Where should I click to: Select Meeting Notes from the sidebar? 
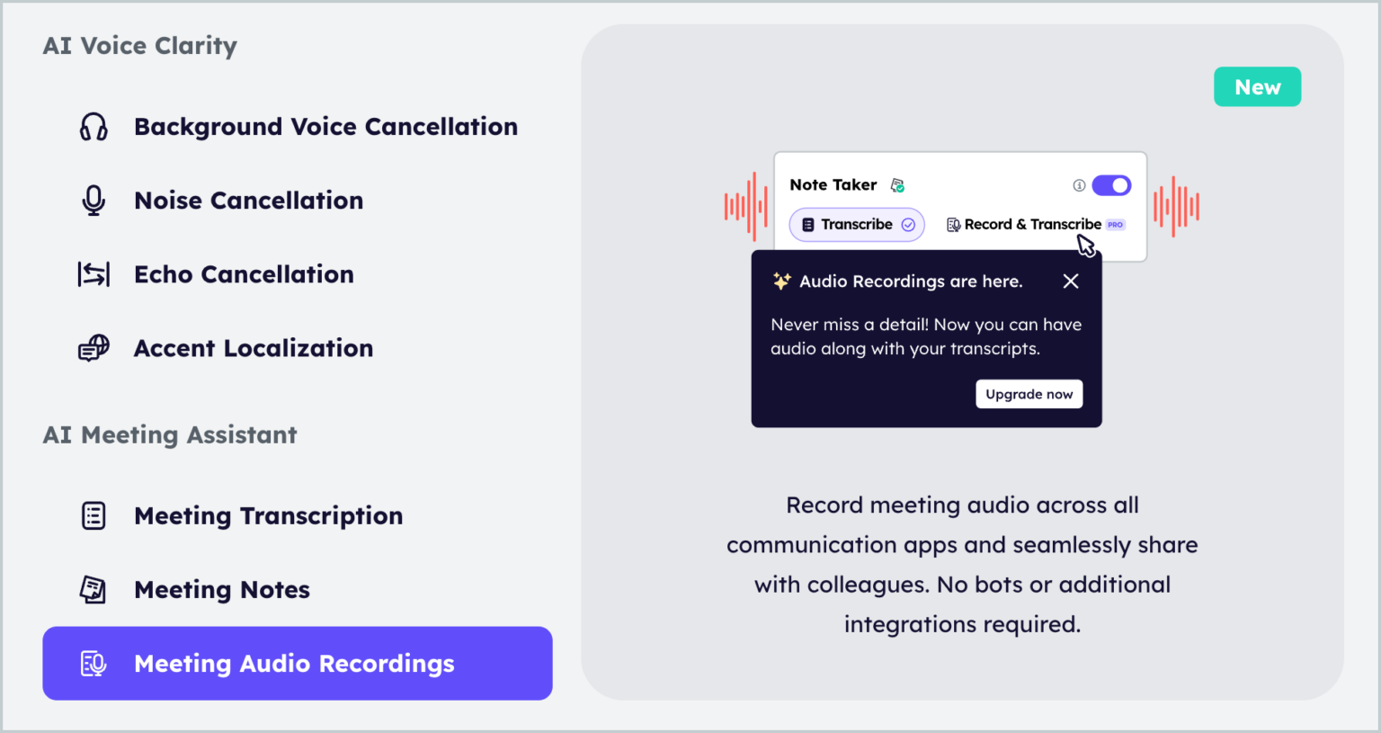click(221, 589)
